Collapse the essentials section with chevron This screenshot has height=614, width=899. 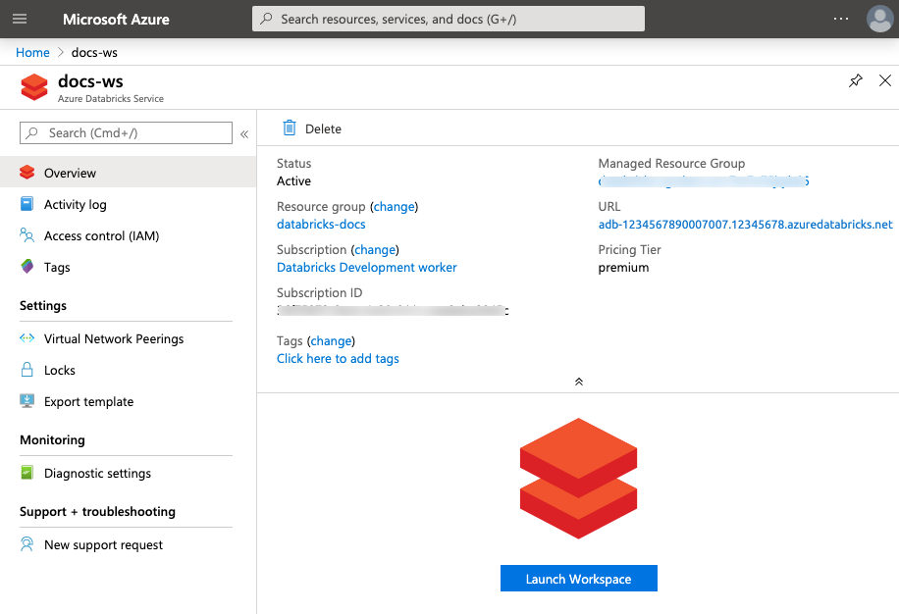578,382
